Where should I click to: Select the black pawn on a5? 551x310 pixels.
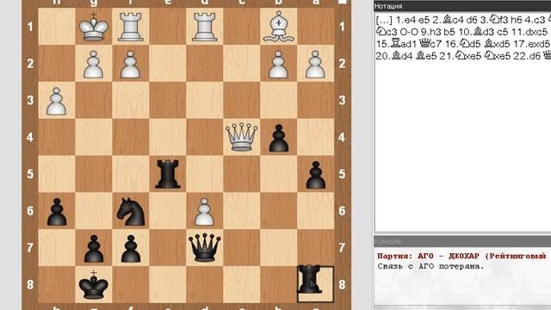[x=316, y=175]
